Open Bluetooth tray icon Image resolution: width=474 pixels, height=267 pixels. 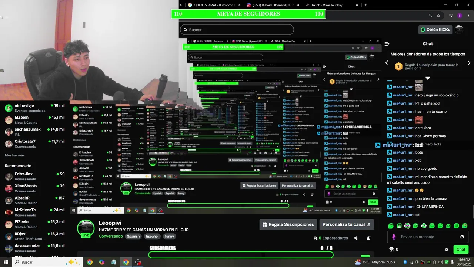[x=405, y=262]
